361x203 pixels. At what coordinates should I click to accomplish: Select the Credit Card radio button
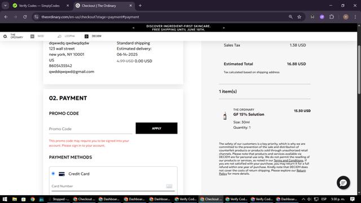pyautogui.click(x=53, y=174)
